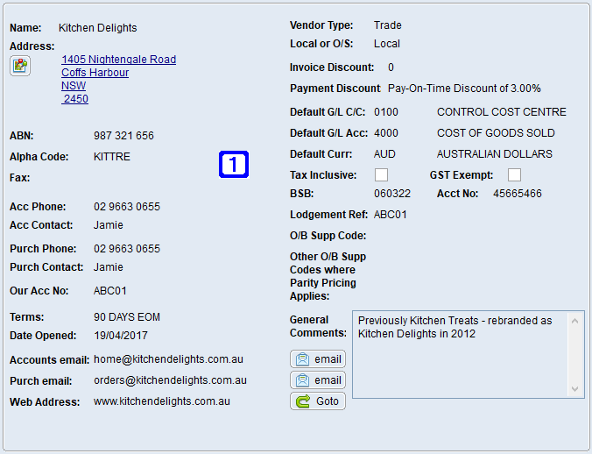Click the Goto button for the web address

point(318,401)
